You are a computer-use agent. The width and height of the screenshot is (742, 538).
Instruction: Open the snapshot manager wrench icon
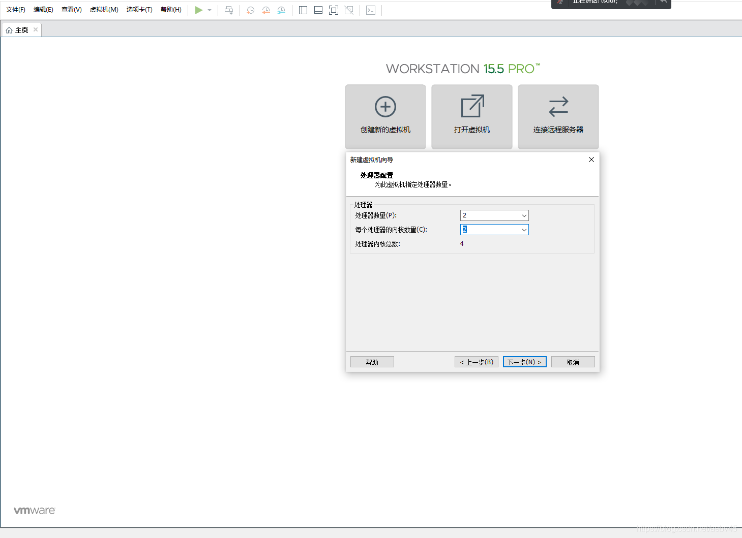point(281,10)
